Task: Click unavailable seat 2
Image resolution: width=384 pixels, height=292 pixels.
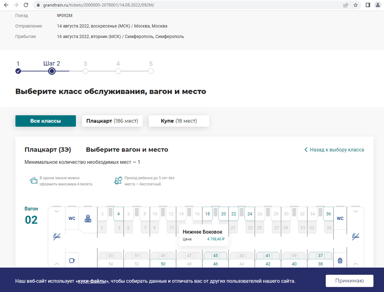Action: tap(102, 214)
